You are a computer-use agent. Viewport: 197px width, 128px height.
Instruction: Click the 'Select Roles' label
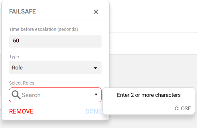pyautogui.click(x=22, y=83)
